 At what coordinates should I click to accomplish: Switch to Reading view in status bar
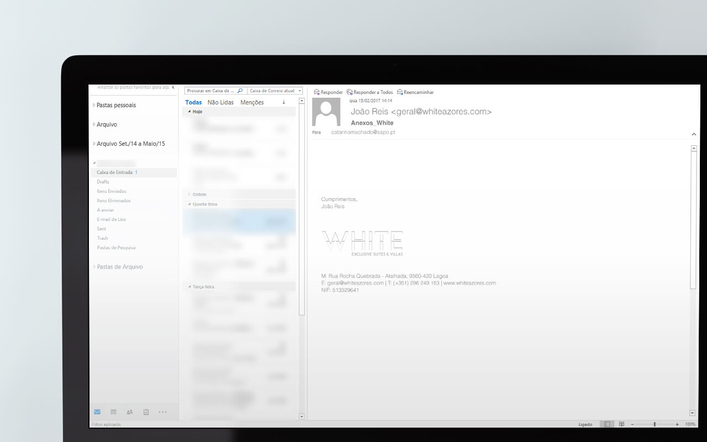(x=621, y=424)
